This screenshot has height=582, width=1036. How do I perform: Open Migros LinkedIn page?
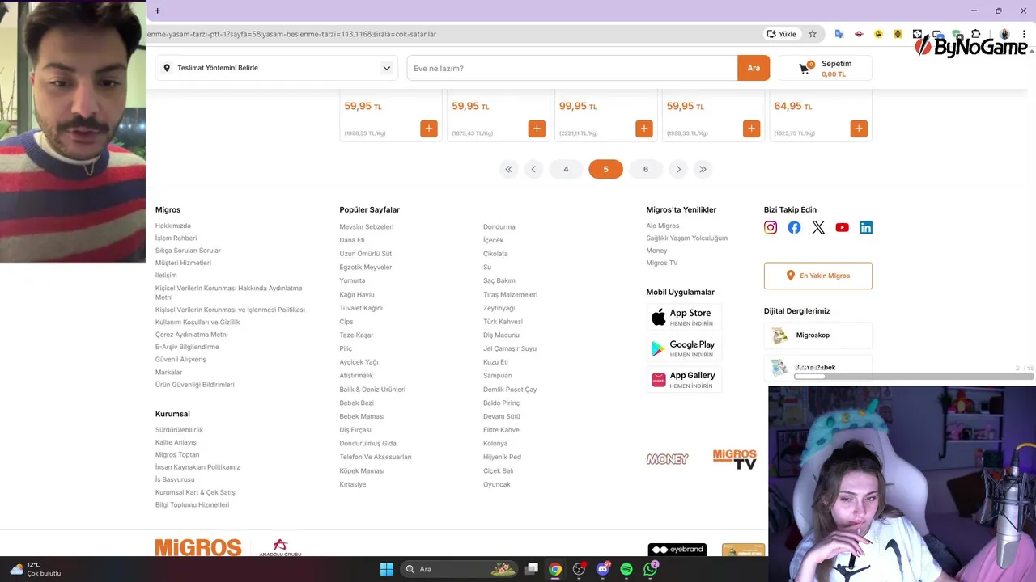pos(866,228)
